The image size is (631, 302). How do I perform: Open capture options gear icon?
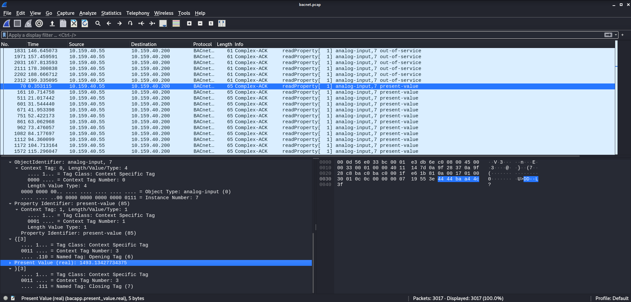(x=39, y=23)
